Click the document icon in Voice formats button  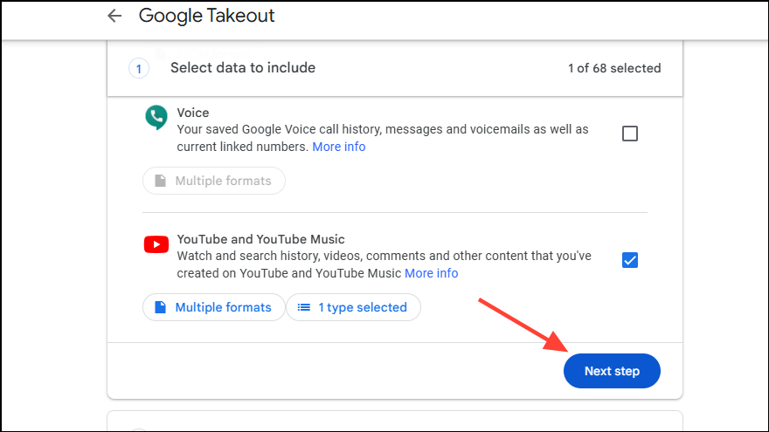point(161,181)
